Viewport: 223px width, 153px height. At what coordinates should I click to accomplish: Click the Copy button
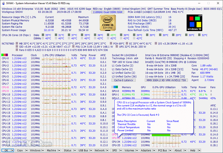(x=20, y=150)
